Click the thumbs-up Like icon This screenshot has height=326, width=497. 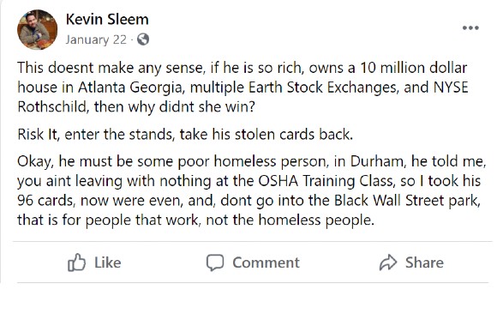[77, 263]
